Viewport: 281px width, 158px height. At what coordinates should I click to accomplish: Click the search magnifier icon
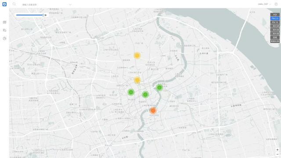14,4
